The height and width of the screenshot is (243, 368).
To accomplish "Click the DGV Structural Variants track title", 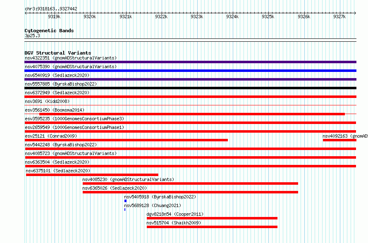I will click(x=58, y=53).
